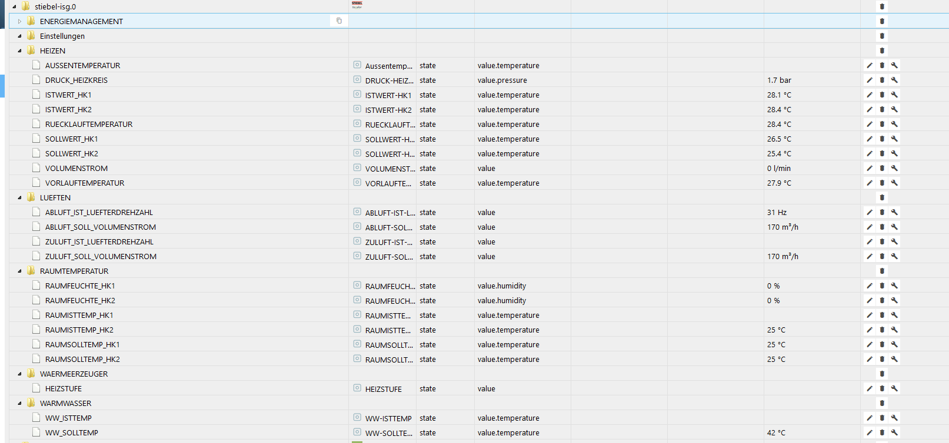
Task: Edit WW_SOLLTEMP using the pencil icon
Action: pyautogui.click(x=870, y=432)
